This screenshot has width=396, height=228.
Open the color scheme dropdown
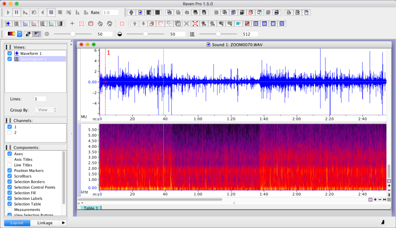point(19,34)
